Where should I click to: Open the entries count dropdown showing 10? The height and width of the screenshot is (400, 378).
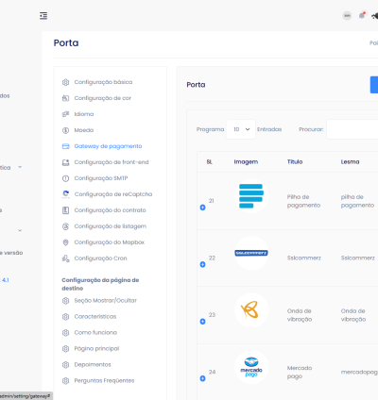click(x=241, y=129)
